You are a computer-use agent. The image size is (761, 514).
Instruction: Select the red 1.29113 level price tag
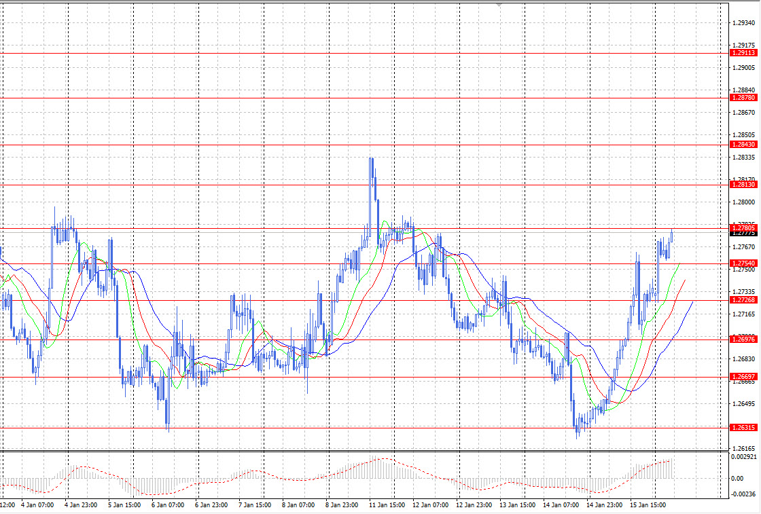743,53
